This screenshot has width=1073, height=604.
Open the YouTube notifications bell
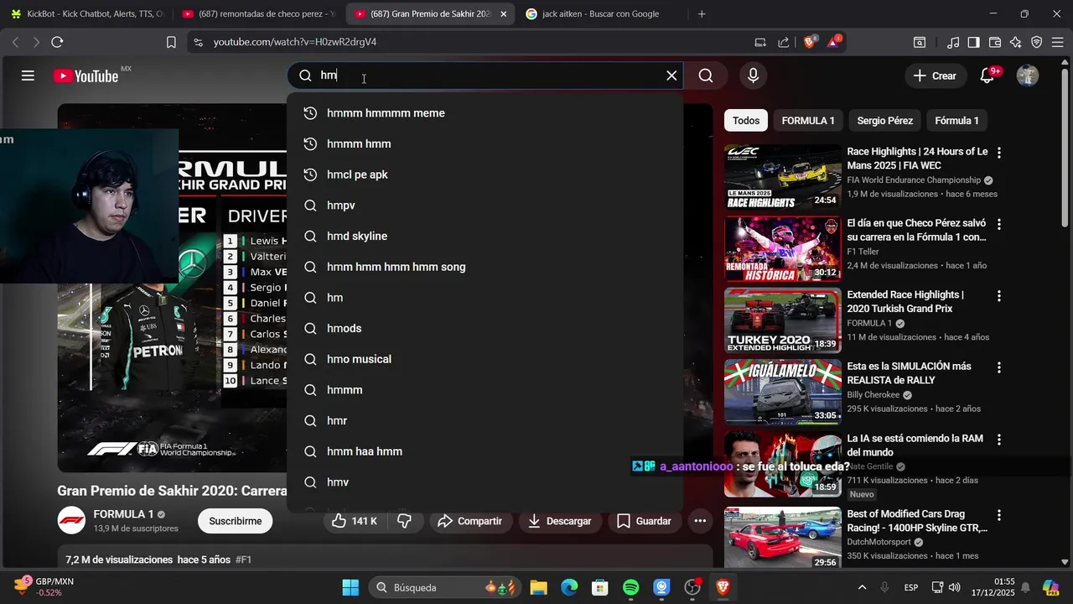987,75
